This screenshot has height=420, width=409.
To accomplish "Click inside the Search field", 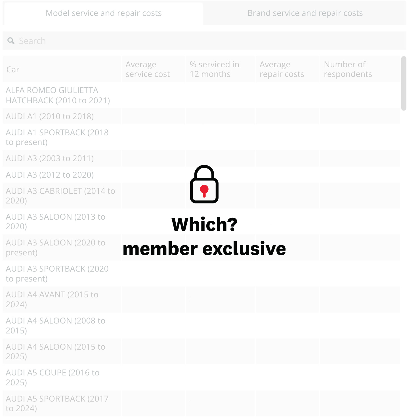I will [85, 41].
